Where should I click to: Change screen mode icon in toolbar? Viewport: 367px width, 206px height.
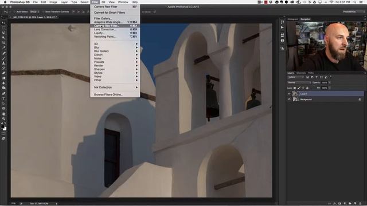pyautogui.click(x=3, y=138)
